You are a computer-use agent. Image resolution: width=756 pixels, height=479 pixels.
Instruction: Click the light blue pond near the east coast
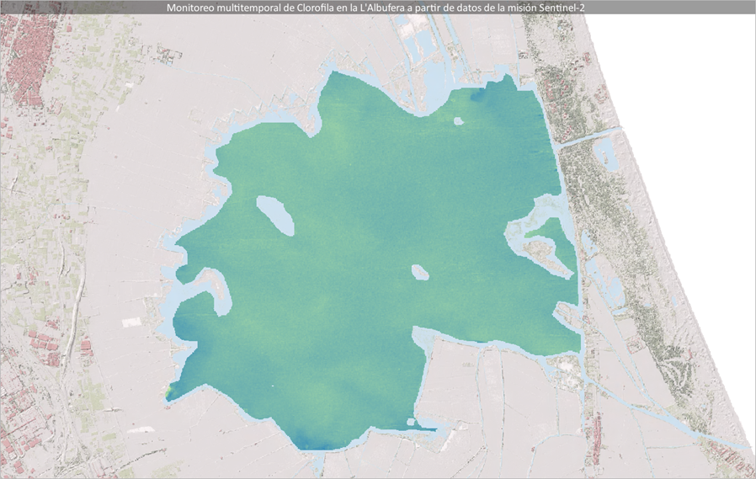(604, 152)
